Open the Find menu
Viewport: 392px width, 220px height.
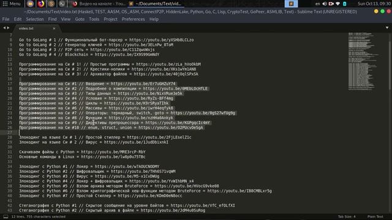coord(52,19)
